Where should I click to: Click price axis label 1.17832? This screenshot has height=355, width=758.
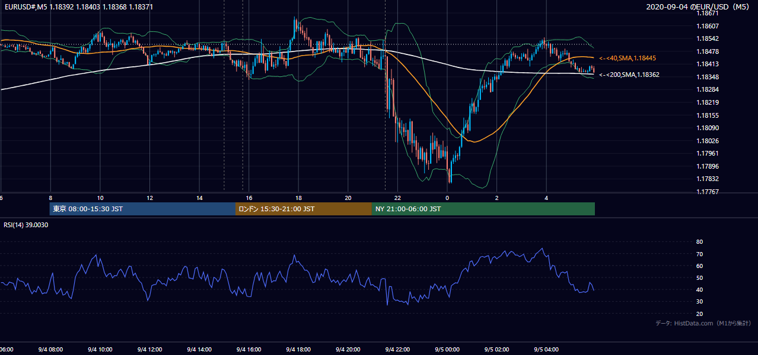[x=708, y=179]
